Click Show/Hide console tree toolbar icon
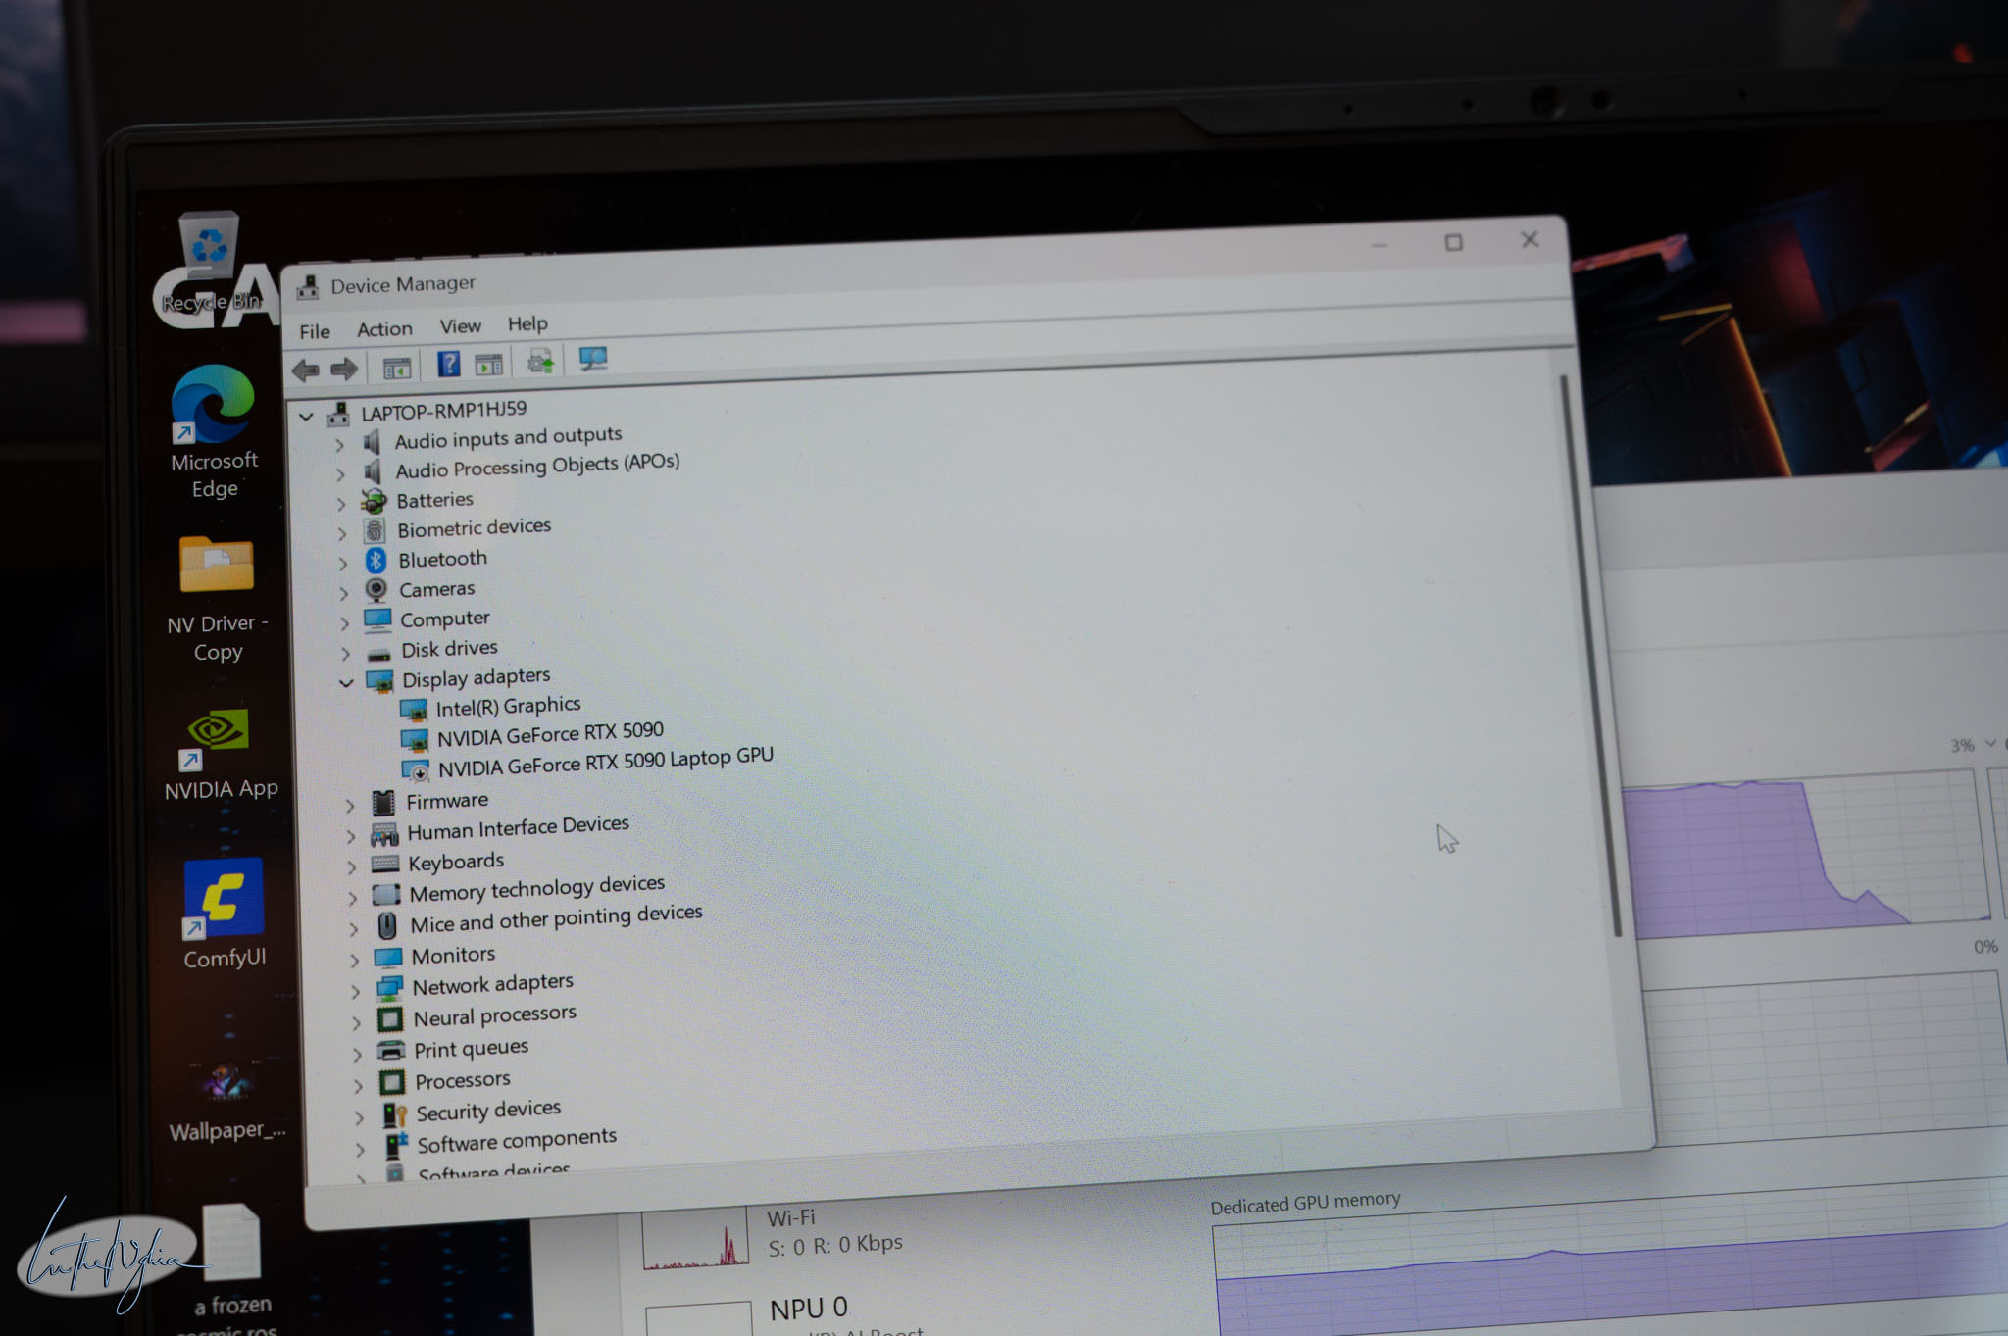Viewport: 2008px width, 1336px height. pos(397,369)
